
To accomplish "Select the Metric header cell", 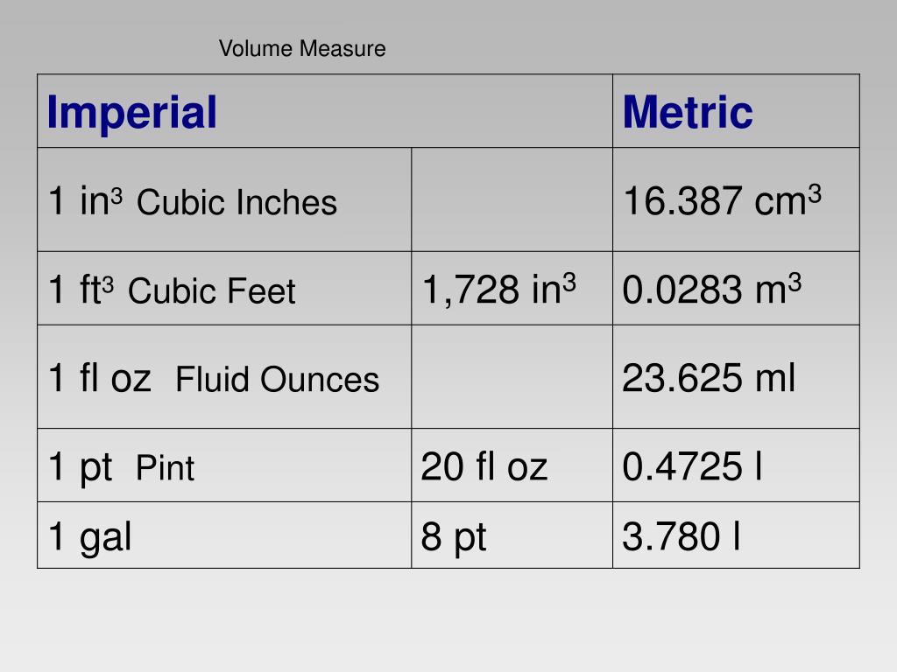I will [736, 111].
